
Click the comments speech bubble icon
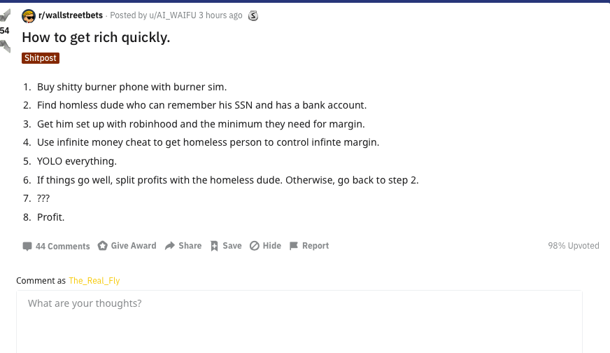[x=27, y=247]
